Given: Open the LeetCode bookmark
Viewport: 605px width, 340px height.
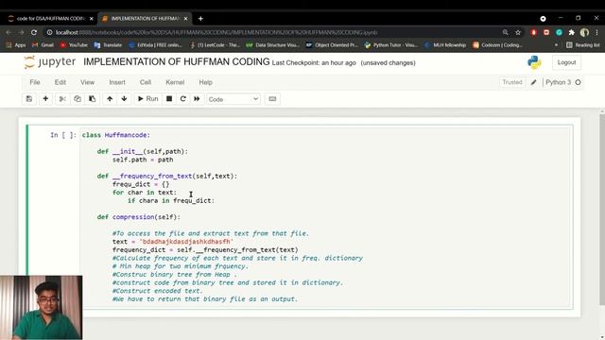Looking at the screenshot, I should pos(215,45).
